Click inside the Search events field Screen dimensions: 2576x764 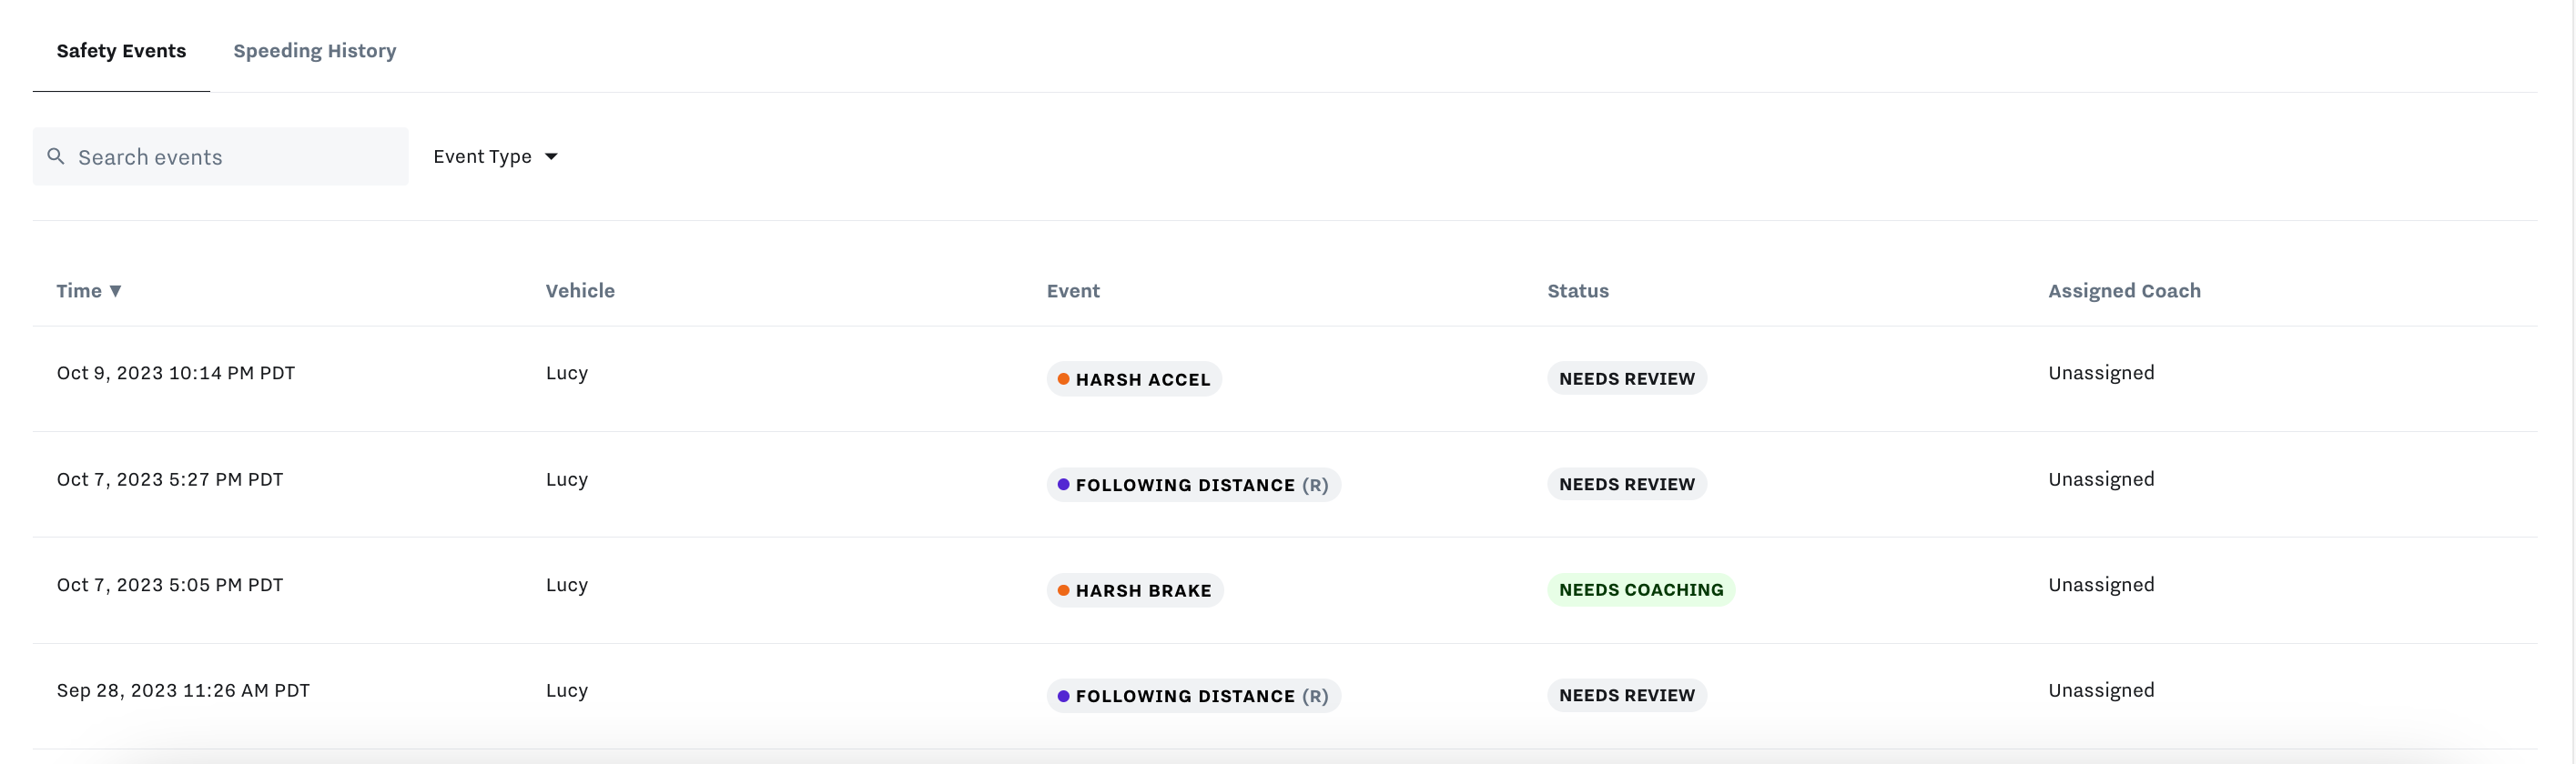click(220, 156)
